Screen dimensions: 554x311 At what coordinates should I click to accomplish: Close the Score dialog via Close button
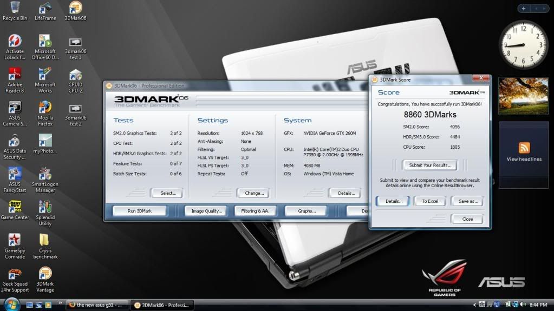467,219
